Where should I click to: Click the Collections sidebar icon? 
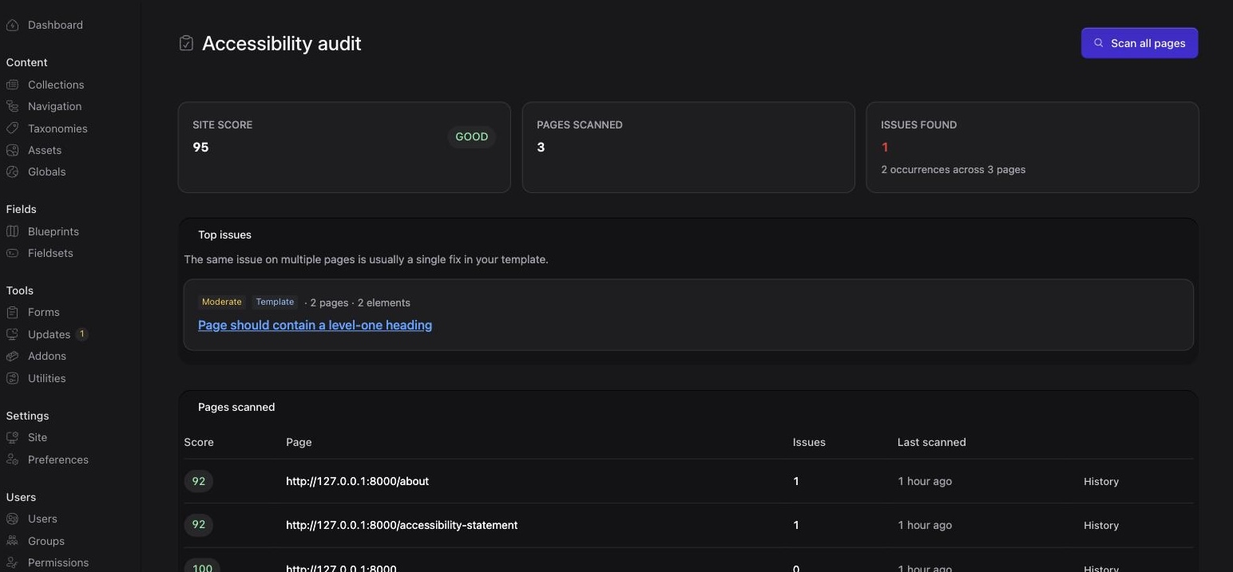click(x=12, y=85)
